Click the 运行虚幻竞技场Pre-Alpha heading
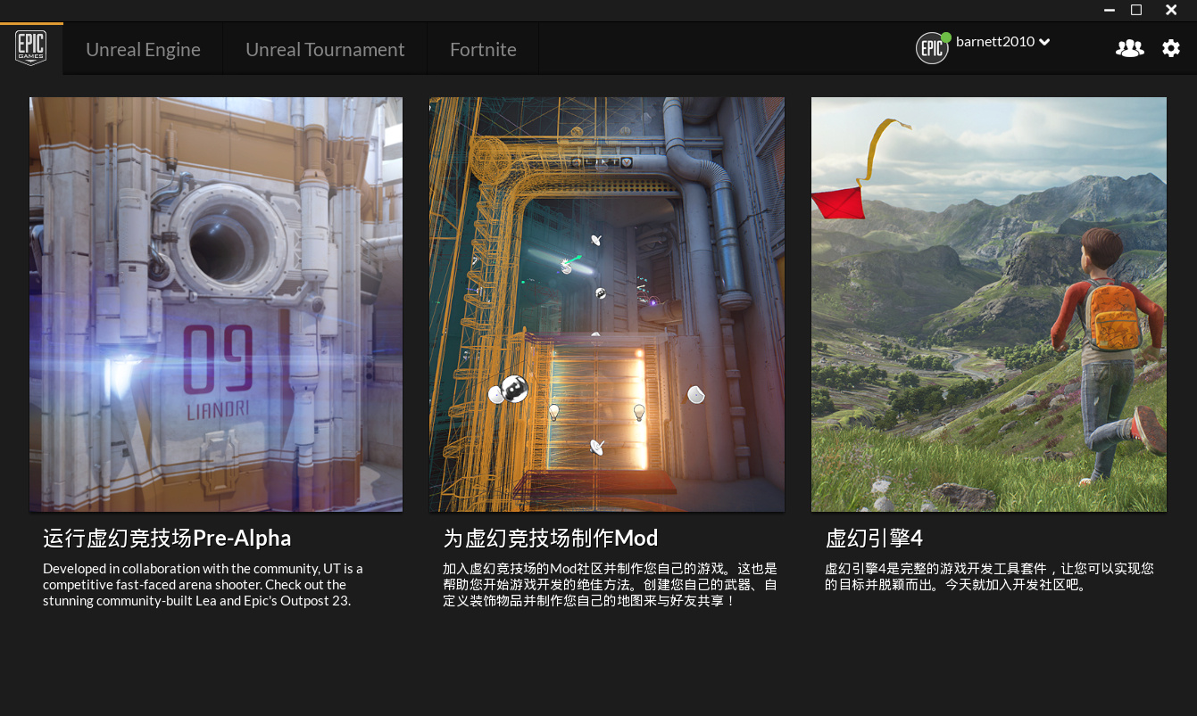Image resolution: width=1197 pixels, height=716 pixels. pos(167,538)
